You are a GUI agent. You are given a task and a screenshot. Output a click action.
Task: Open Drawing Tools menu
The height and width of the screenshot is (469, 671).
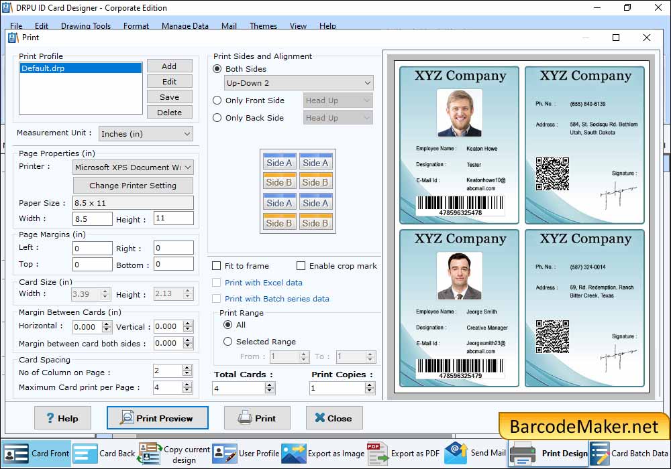coord(86,25)
